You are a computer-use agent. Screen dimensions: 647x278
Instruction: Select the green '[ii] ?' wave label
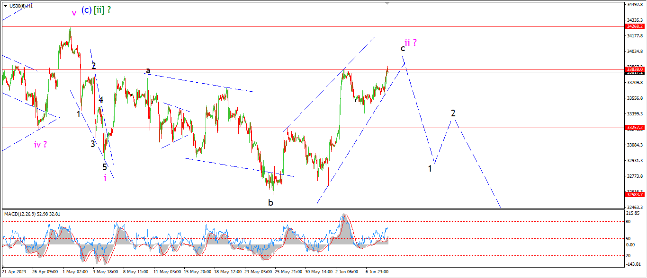click(102, 10)
